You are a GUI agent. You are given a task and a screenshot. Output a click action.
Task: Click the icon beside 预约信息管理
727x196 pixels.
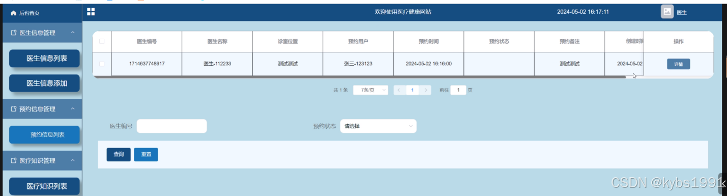(14, 109)
